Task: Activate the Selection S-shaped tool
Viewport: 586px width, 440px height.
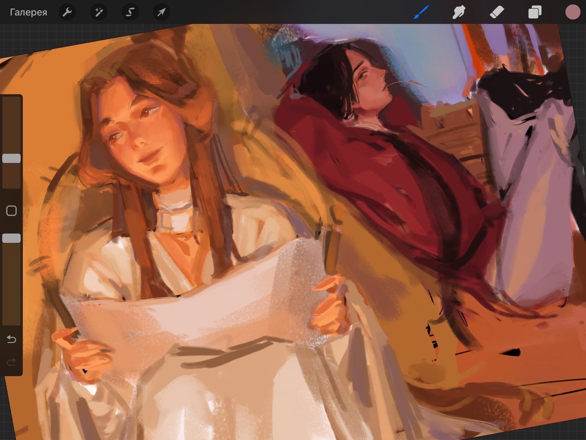Action: [130, 12]
